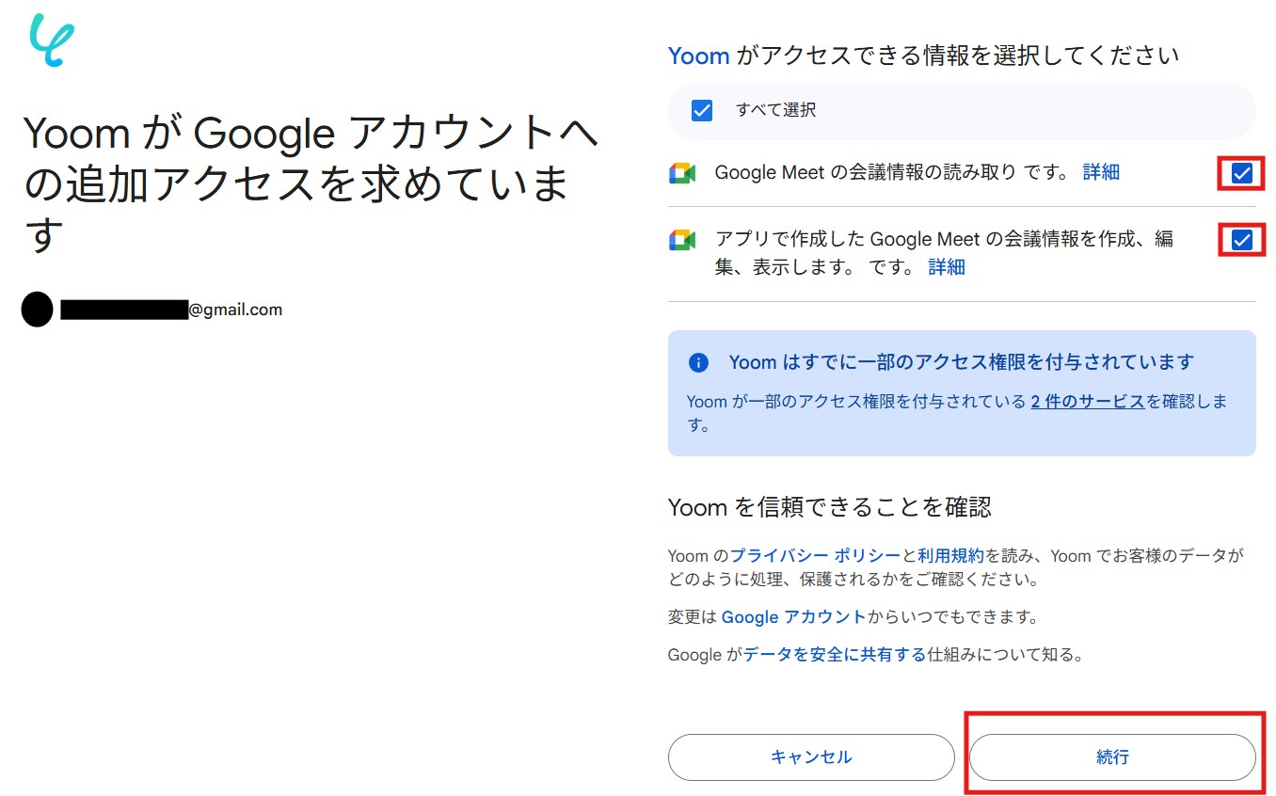The width and height of the screenshot is (1276, 796).
Task: Open the Google アカウント link
Action: (x=793, y=618)
